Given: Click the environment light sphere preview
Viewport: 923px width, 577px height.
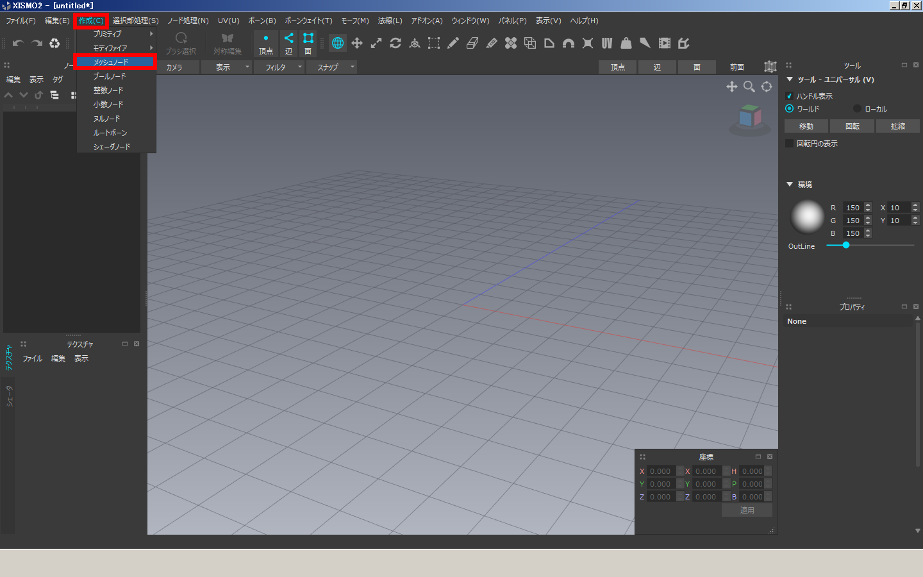Looking at the screenshot, I should coord(807,216).
